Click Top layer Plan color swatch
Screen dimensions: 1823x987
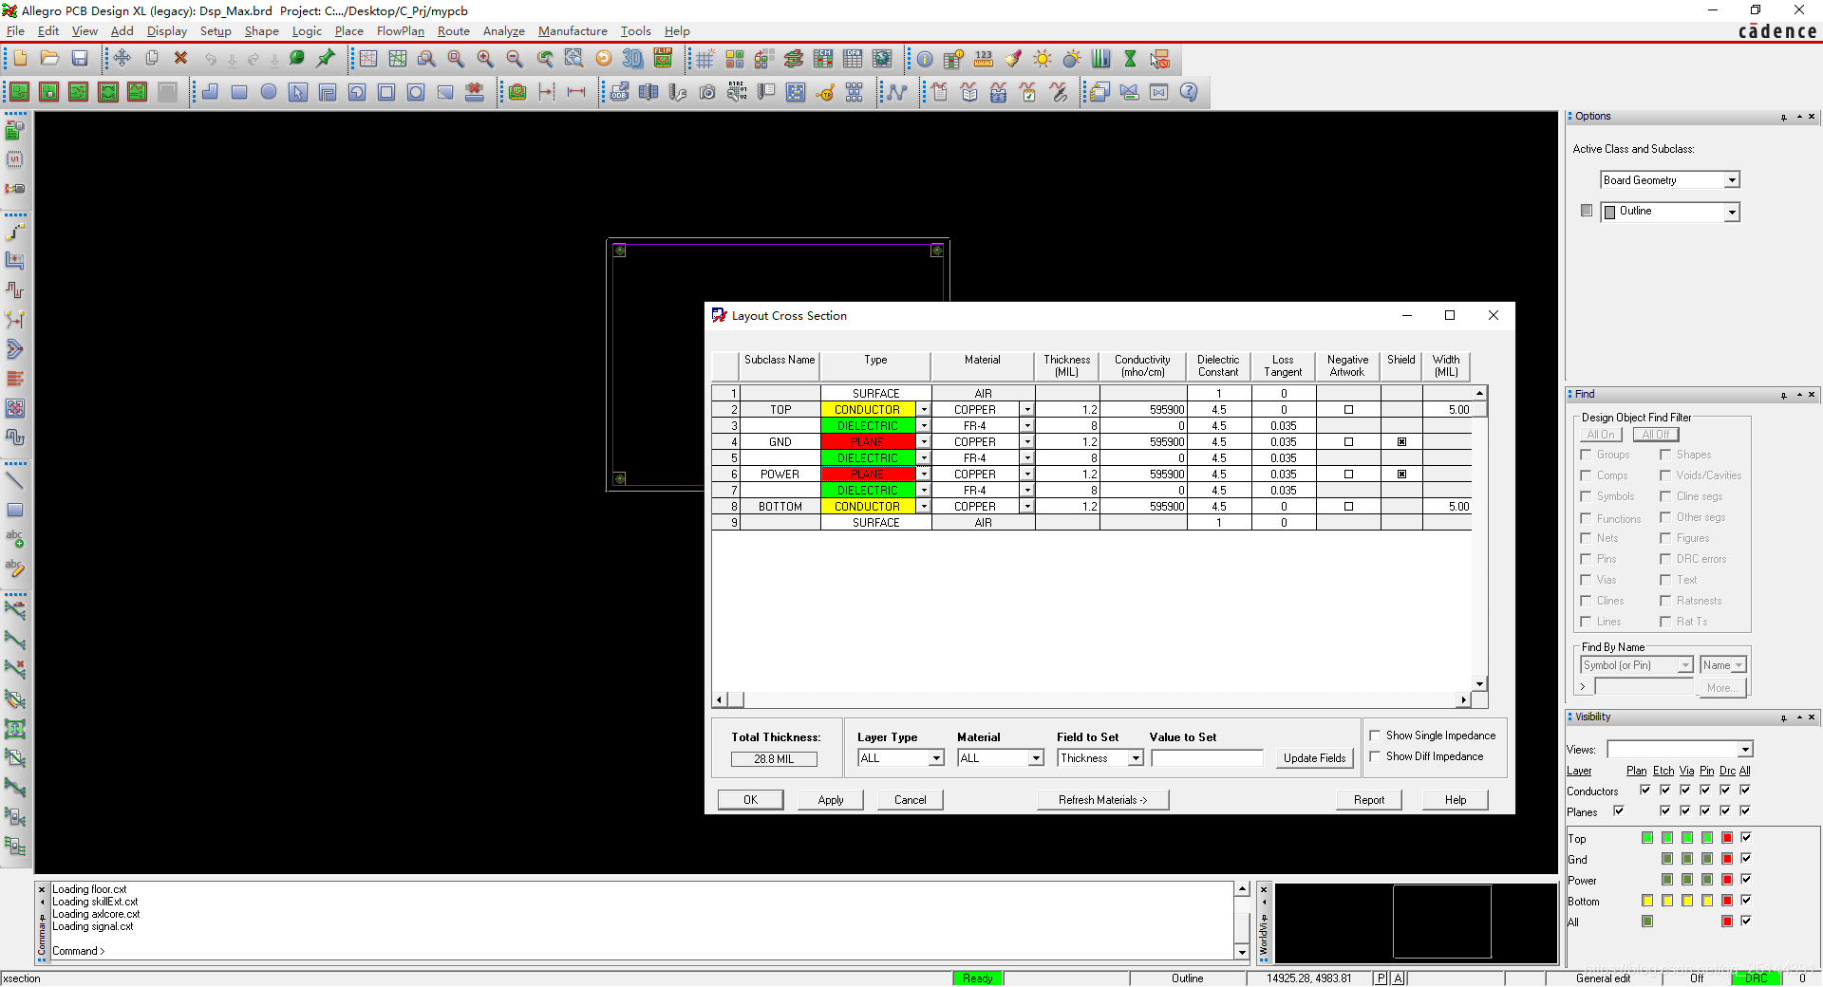click(1647, 837)
